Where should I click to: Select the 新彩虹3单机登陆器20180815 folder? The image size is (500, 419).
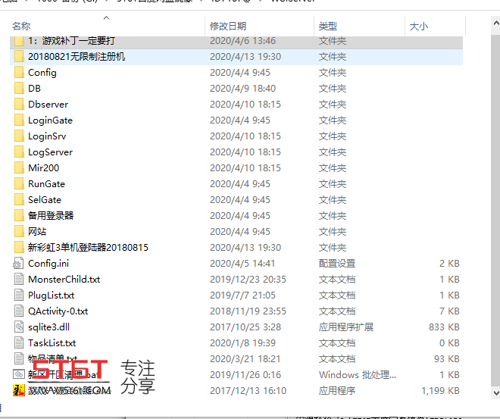click(x=236, y=248)
